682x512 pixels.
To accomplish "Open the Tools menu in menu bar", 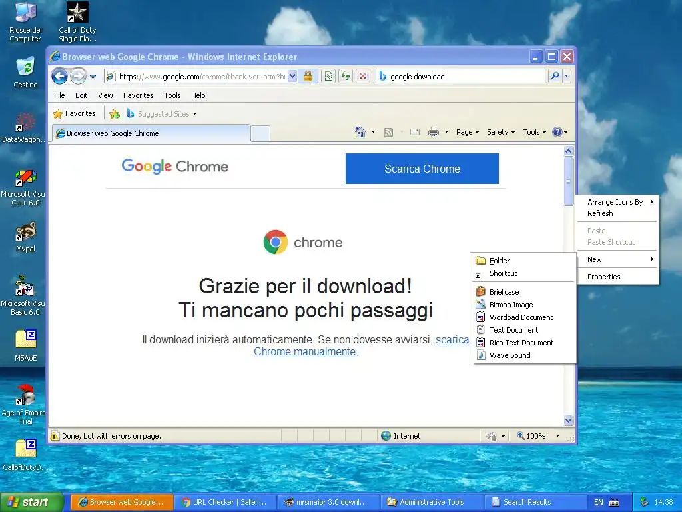I will coord(172,95).
